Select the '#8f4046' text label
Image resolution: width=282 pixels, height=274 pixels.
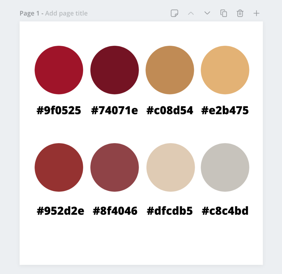(115, 211)
